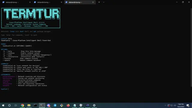Launch Google Chrome from the taskbar
This screenshot has height=108, width=192.
(x=22, y=105)
